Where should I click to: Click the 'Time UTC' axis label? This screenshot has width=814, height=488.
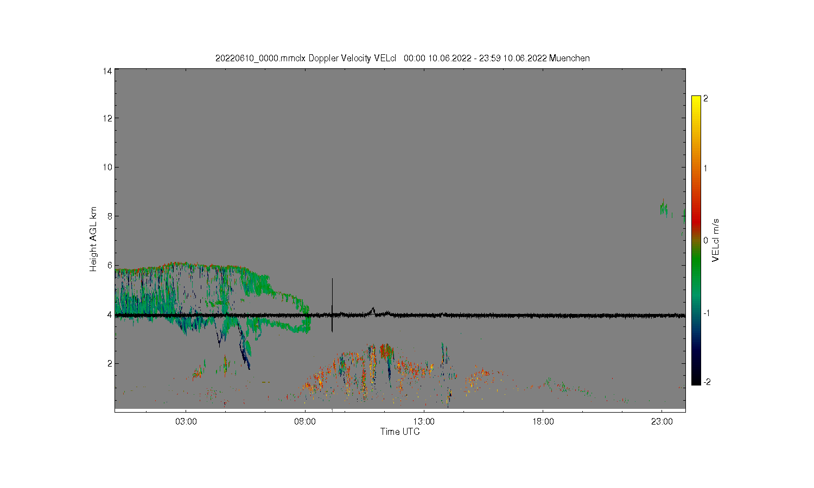point(400,432)
